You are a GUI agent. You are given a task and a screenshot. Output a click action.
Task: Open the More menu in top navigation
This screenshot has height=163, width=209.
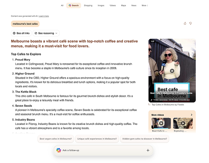[x=145, y=5]
